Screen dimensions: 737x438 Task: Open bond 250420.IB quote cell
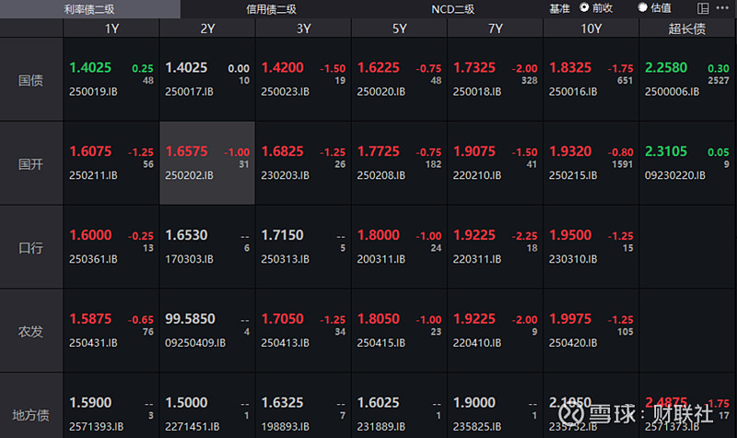(x=591, y=331)
